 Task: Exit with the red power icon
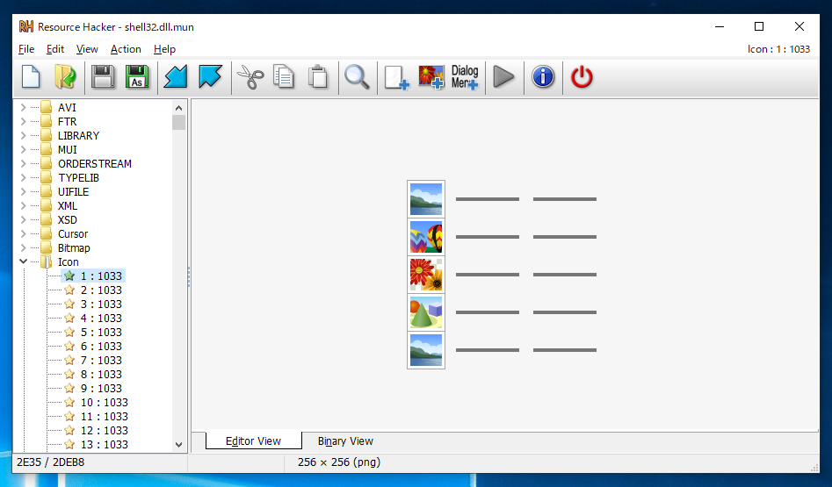click(582, 77)
